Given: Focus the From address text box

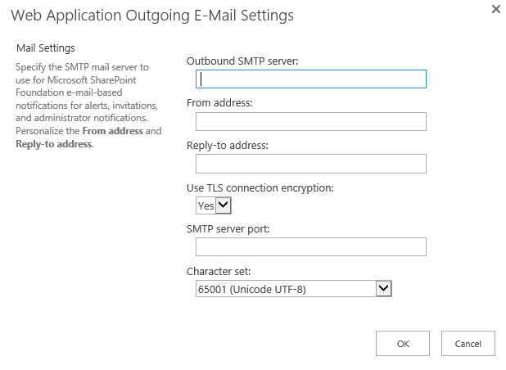Looking at the screenshot, I should (x=311, y=122).
